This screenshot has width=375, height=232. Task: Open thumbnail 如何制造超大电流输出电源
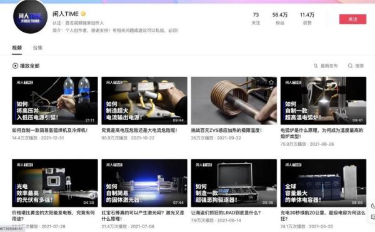[x=144, y=101]
